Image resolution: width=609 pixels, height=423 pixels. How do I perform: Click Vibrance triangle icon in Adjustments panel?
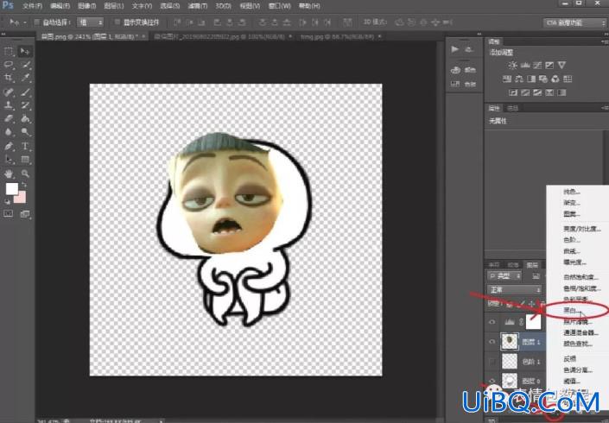click(x=561, y=66)
